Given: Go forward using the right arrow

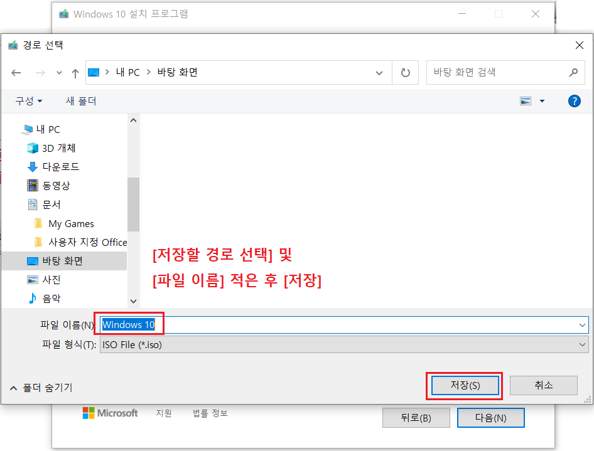Looking at the screenshot, I should click(x=40, y=73).
